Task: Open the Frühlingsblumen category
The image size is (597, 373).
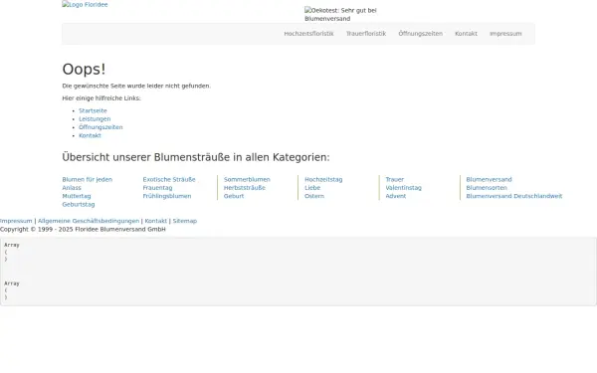Action: (x=167, y=196)
